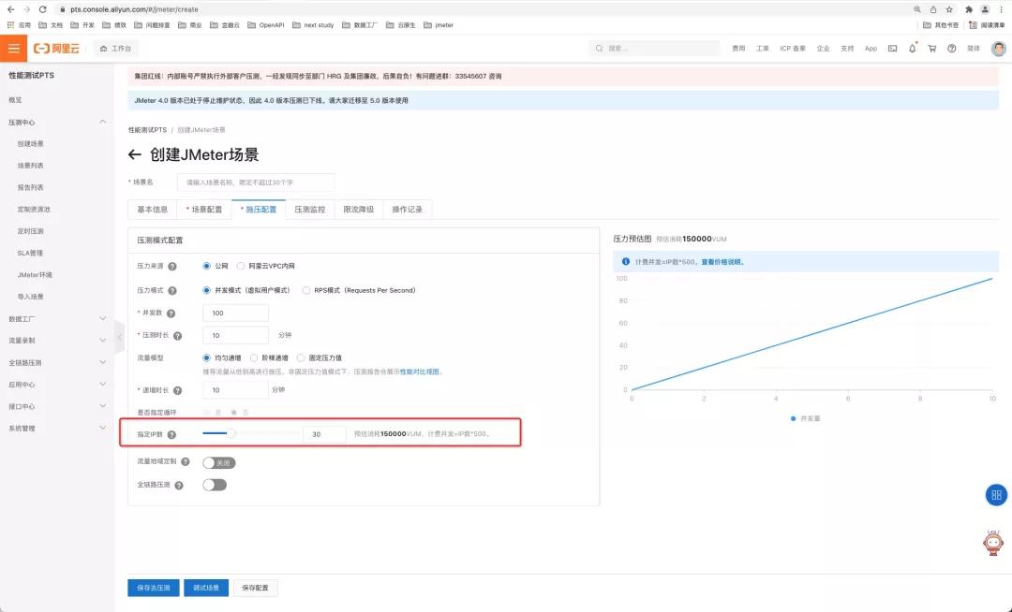
Task: Click the user avatar icon top right
Action: click(996, 49)
